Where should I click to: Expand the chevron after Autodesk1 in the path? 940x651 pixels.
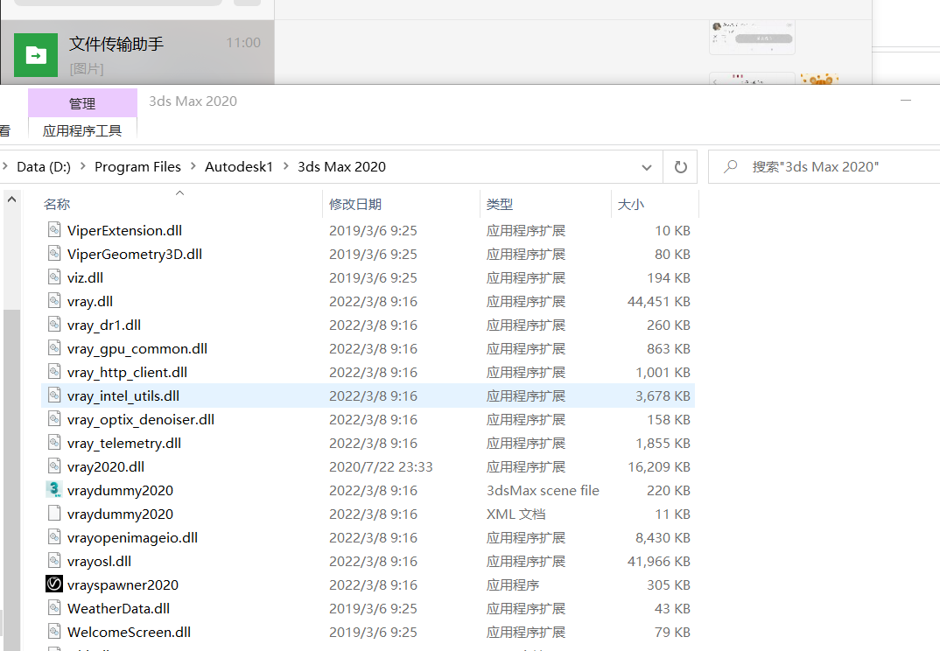285,166
